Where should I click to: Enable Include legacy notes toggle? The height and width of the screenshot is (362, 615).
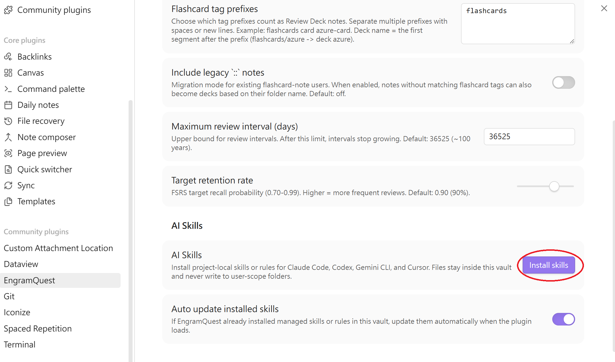pyautogui.click(x=563, y=83)
